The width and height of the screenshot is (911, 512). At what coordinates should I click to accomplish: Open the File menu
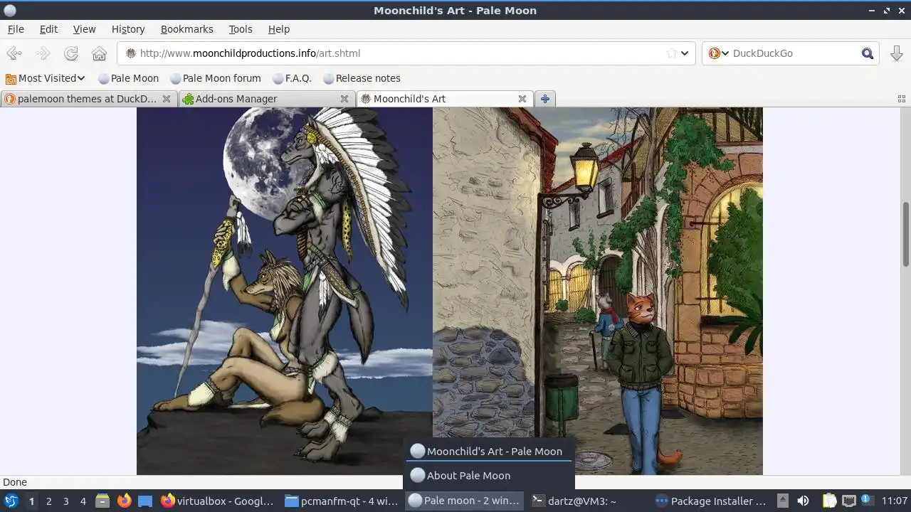pos(16,29)
